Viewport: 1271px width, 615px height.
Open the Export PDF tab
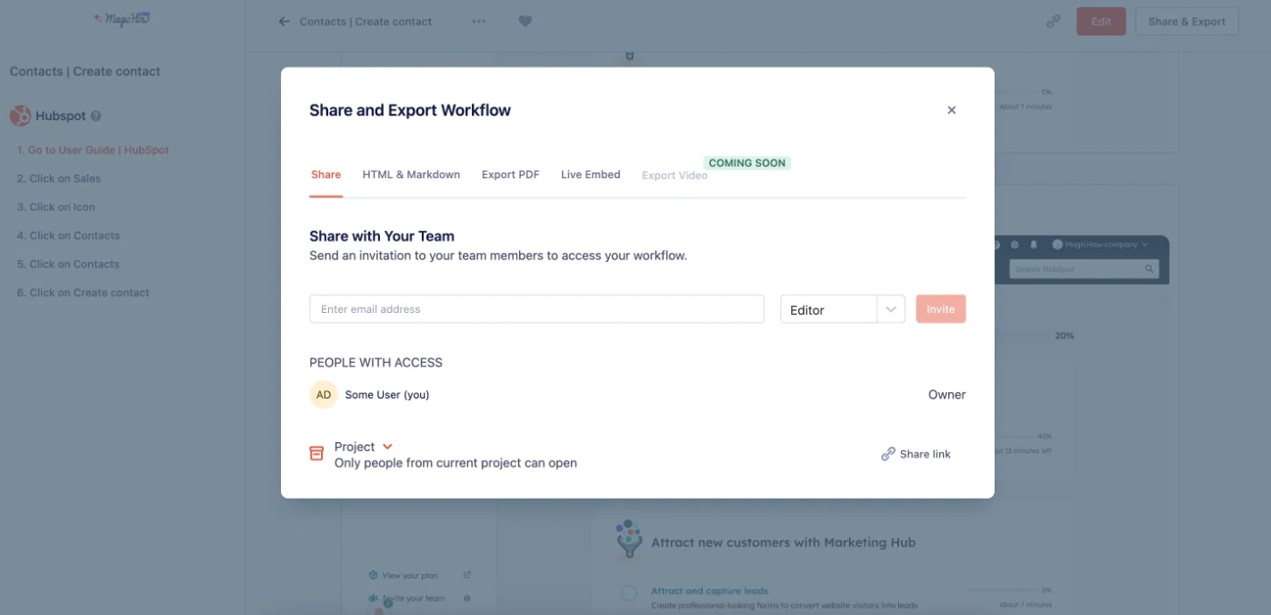(510, 174)
